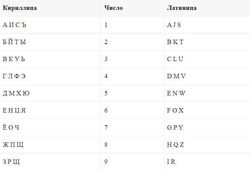This screenshot has height=170, width=250.
Task: Click the Число column header
Action: [132, 8]
